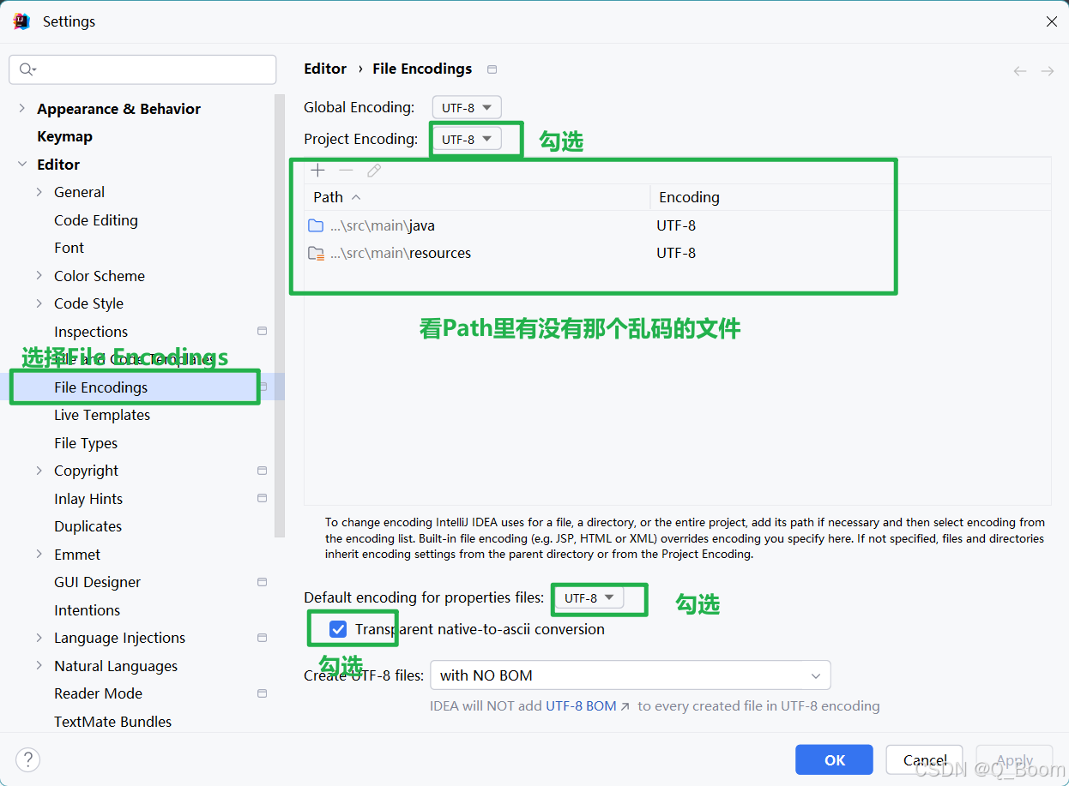Open GUI Designer settings
The height and width of the screenshot is (786, 1069).
coord(97,582)
